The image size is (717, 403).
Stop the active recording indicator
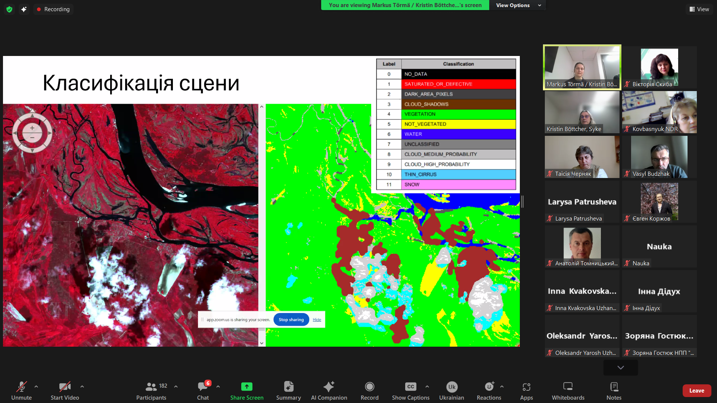click(53, 9)
